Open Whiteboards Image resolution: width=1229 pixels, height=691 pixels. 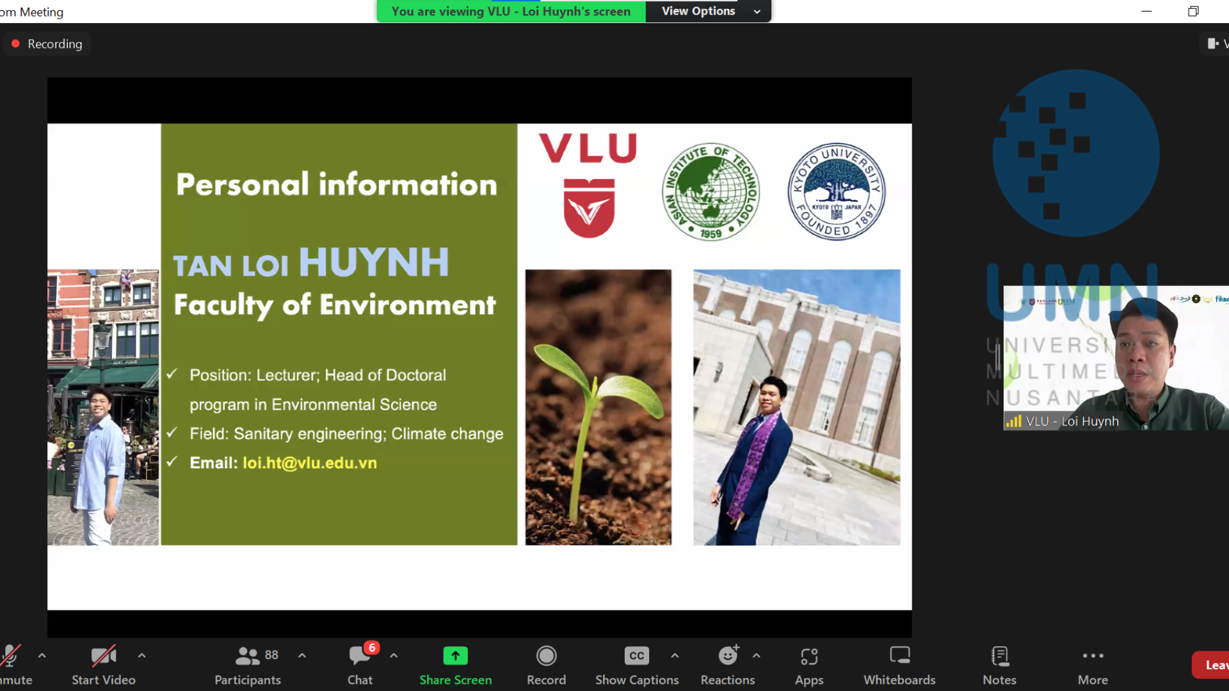899,665
